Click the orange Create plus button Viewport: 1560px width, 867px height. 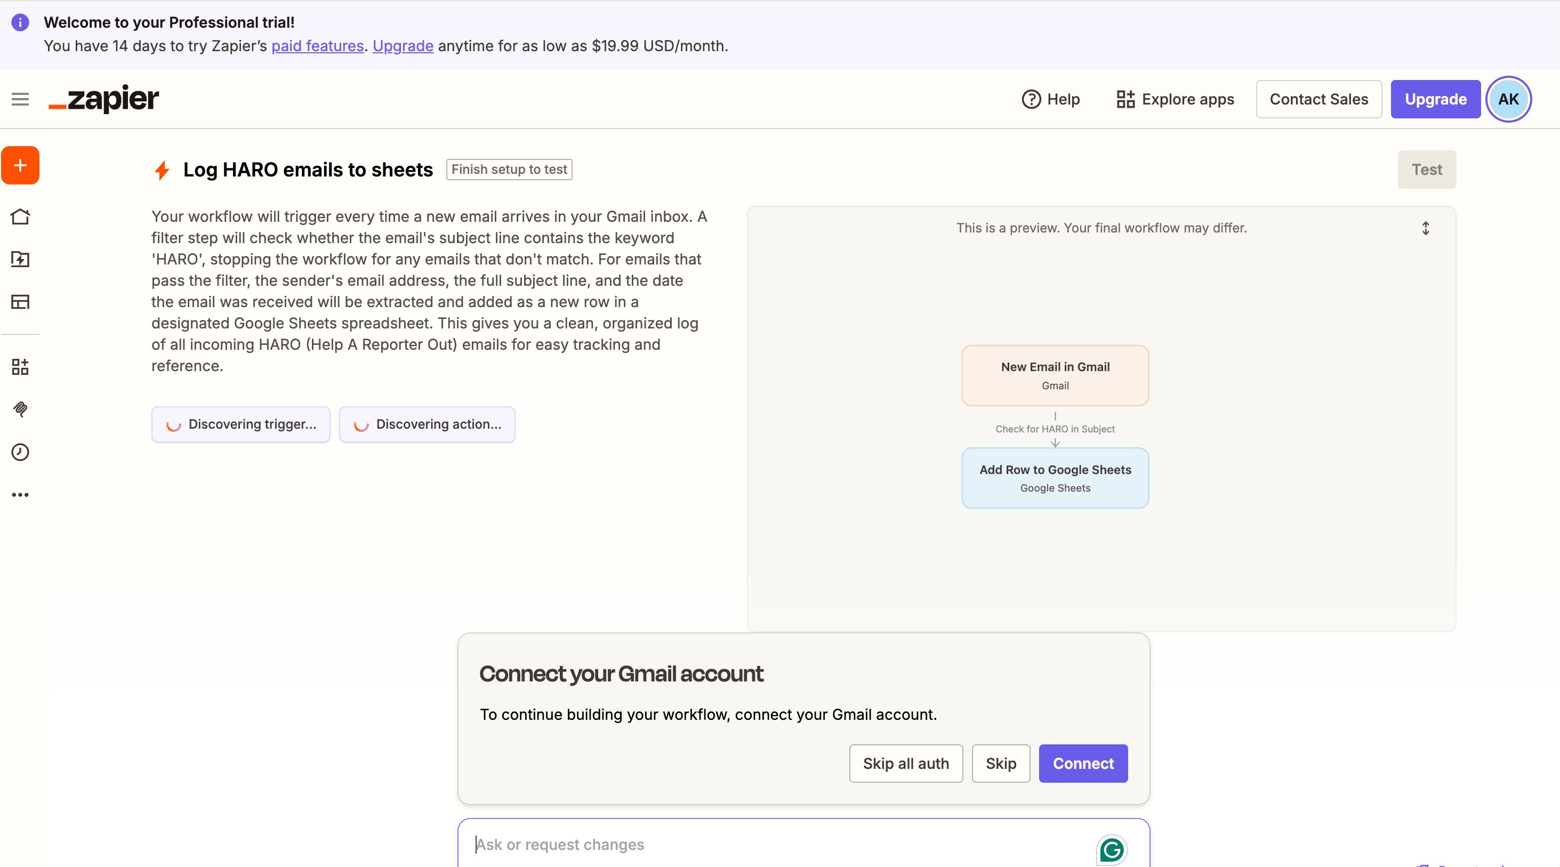pos(20,165)
